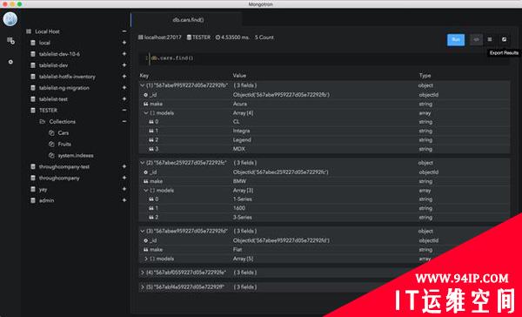Expand document (4) in results
Viewport: 522px width, 317px height.
click(143, 273)
